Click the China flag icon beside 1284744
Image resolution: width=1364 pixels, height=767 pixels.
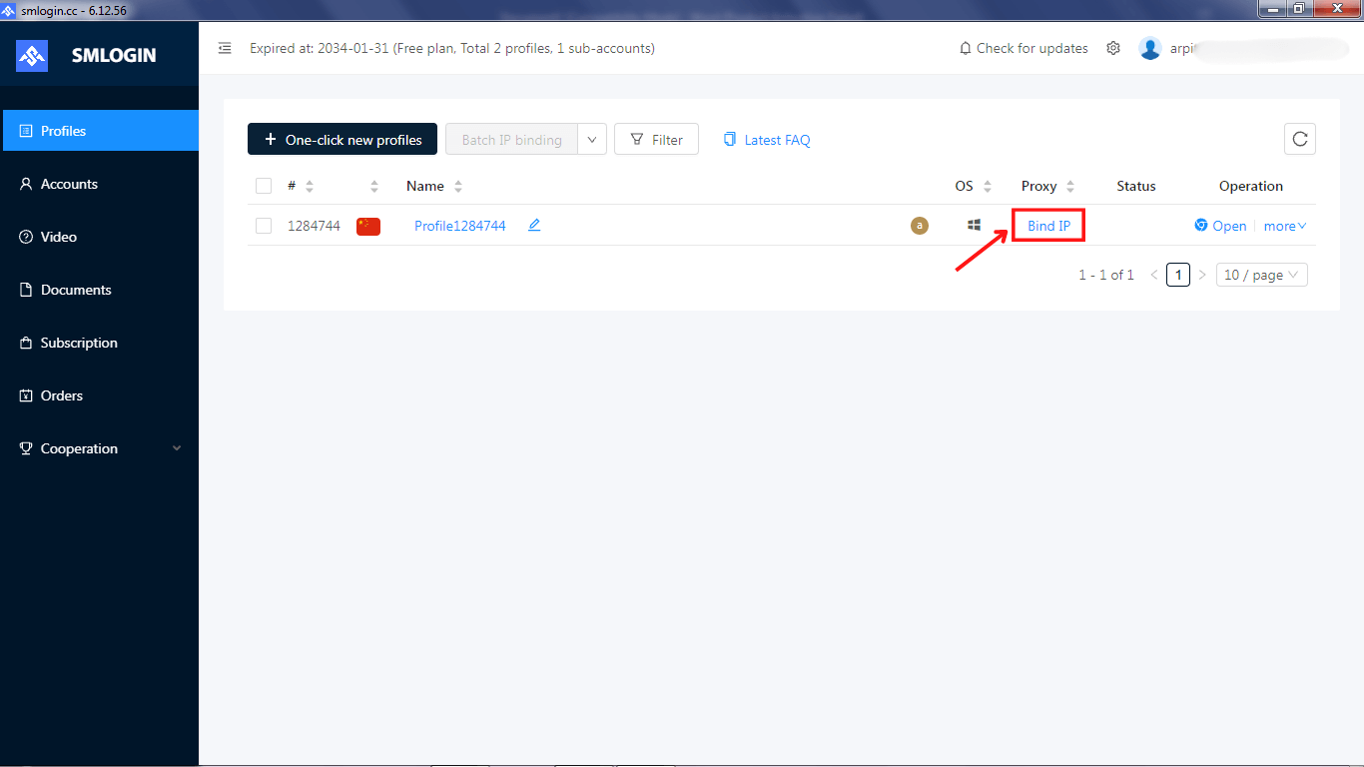click(x=367, y=226)
